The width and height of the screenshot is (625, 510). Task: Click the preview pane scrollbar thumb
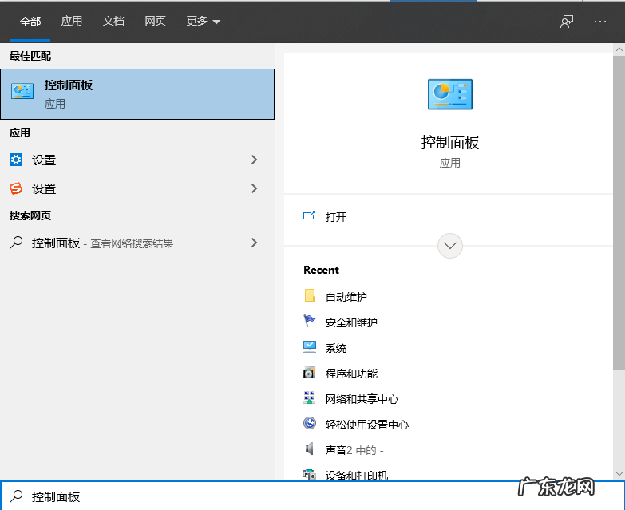click(619, 213)
